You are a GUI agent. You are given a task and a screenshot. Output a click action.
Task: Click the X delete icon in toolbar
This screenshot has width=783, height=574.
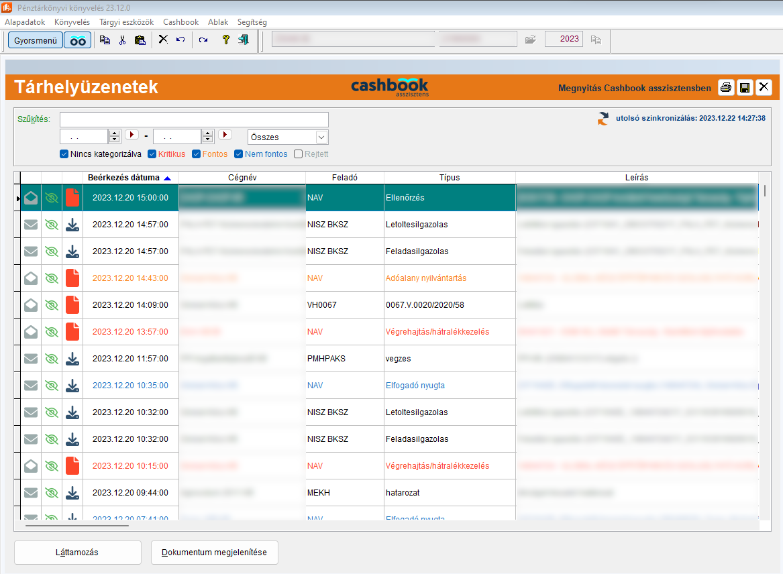coord(163,40)
